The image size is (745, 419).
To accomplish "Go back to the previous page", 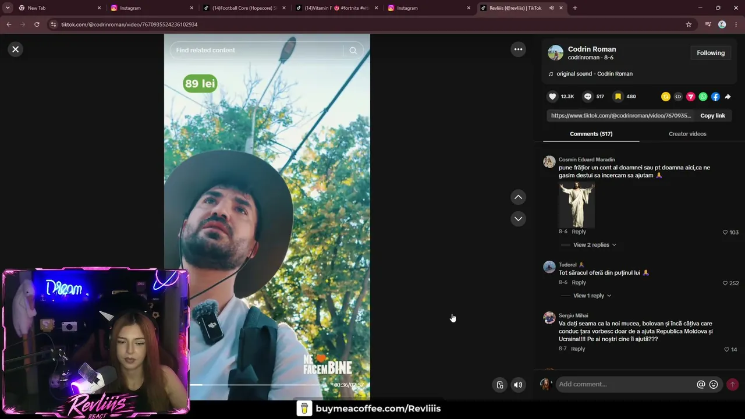I will click(x=9, y=24).
